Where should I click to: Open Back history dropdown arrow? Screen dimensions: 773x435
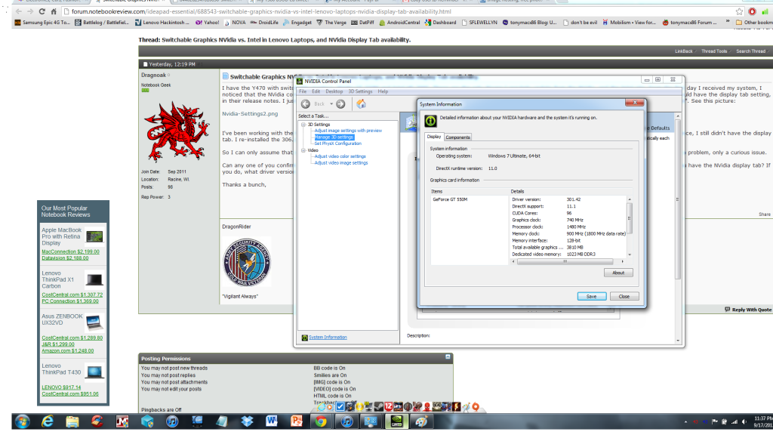331,104
